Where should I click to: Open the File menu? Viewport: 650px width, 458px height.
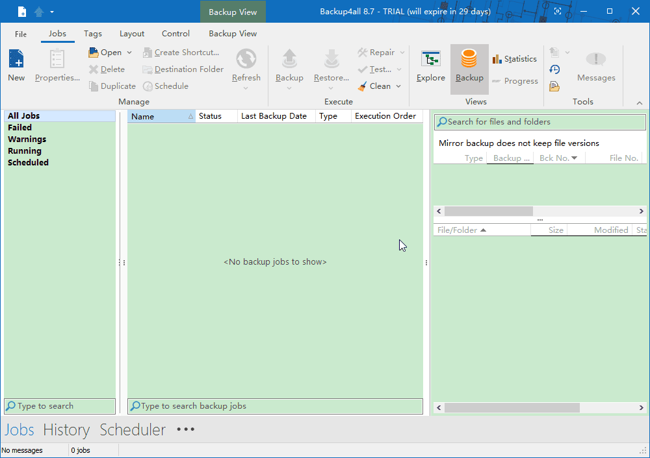coord(21,34)
